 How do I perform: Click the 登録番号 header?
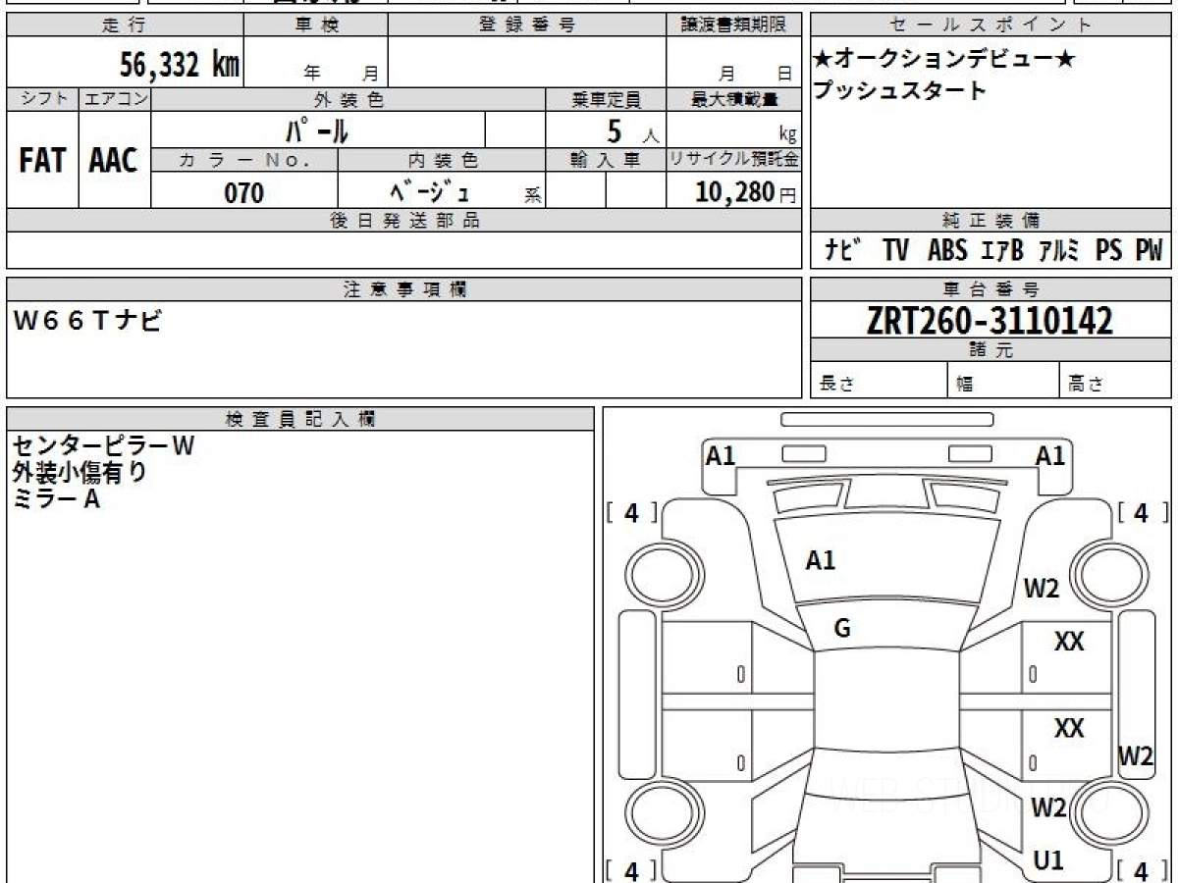(527, 26)
